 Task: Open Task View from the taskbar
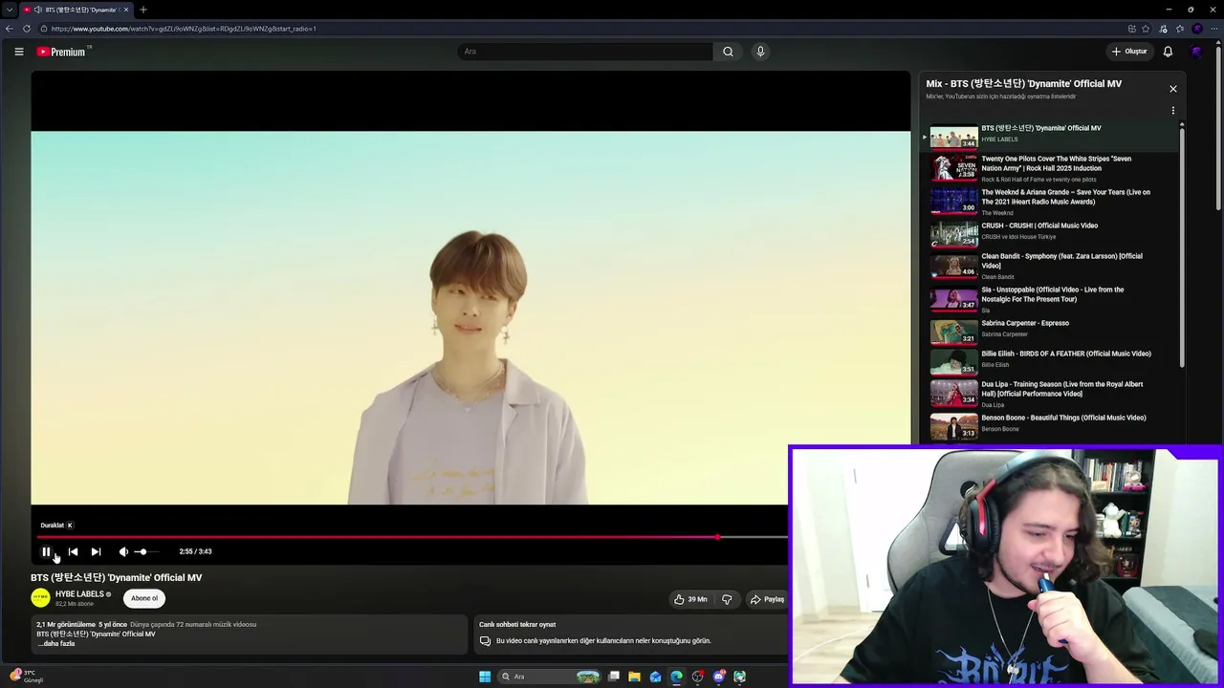[x=614, y=677]
